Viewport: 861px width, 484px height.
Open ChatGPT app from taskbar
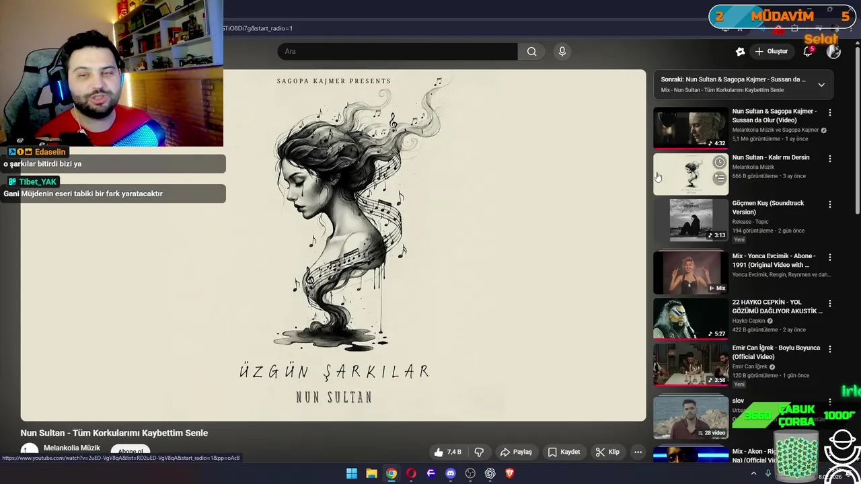pyautogui.click(x=490, y=473)
